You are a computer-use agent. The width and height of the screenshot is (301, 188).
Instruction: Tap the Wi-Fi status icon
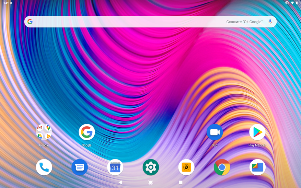pos(292,3)
